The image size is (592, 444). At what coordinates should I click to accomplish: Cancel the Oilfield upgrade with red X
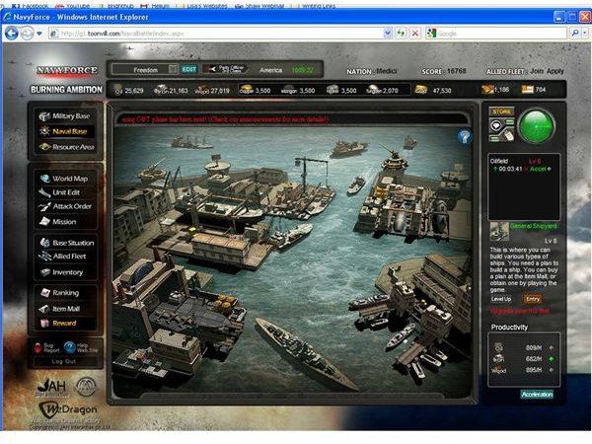click(x=526, y=169)
